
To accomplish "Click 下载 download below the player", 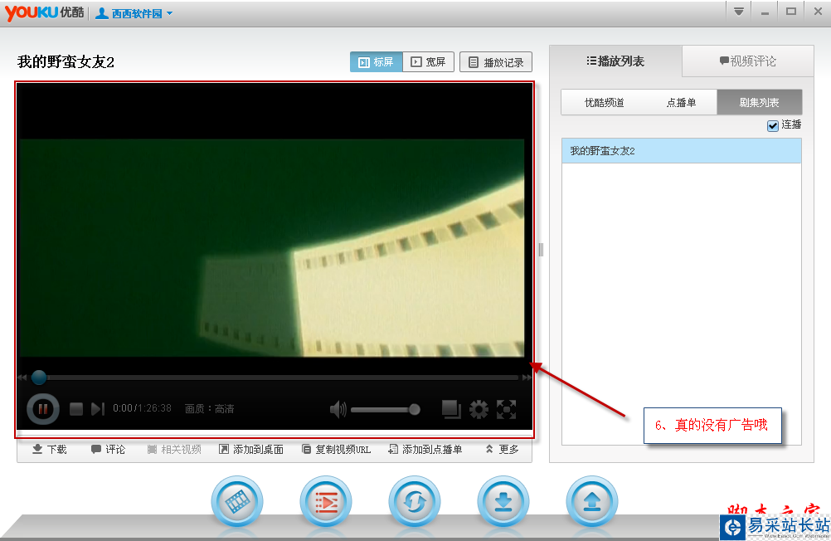I will [49, 449].
